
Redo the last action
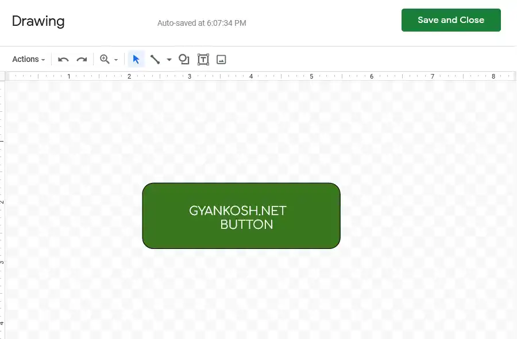(82, 59)
